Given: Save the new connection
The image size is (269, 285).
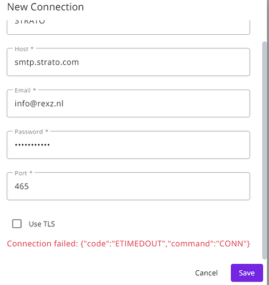Looking at the screenshot, I should [x=247, y=273].
